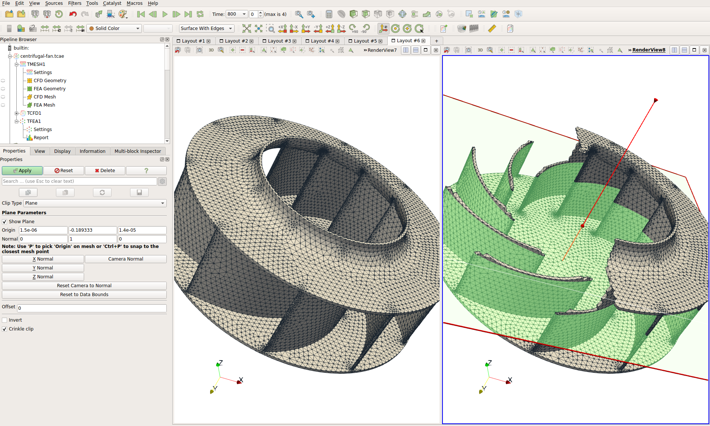Click the Reset to Data Bounds button

pos(84,295)
